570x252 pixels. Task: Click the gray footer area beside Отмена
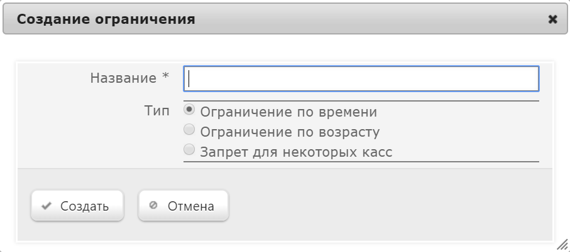click(389, 206)
